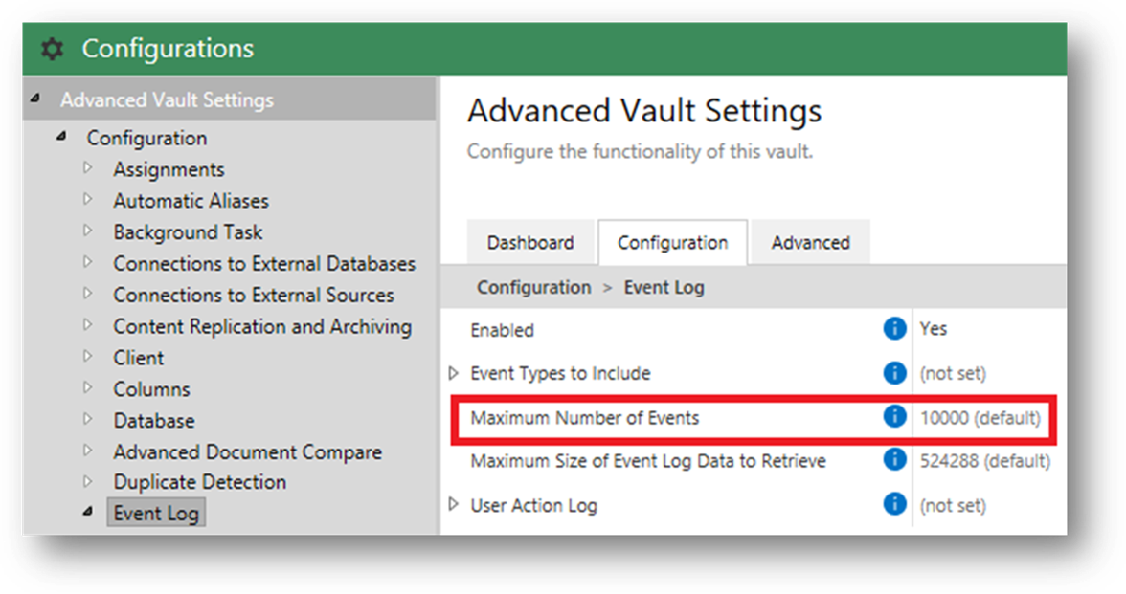Click the Event Types to Include label
This screenshot has height=594, width=1126.
click(560, 373)
